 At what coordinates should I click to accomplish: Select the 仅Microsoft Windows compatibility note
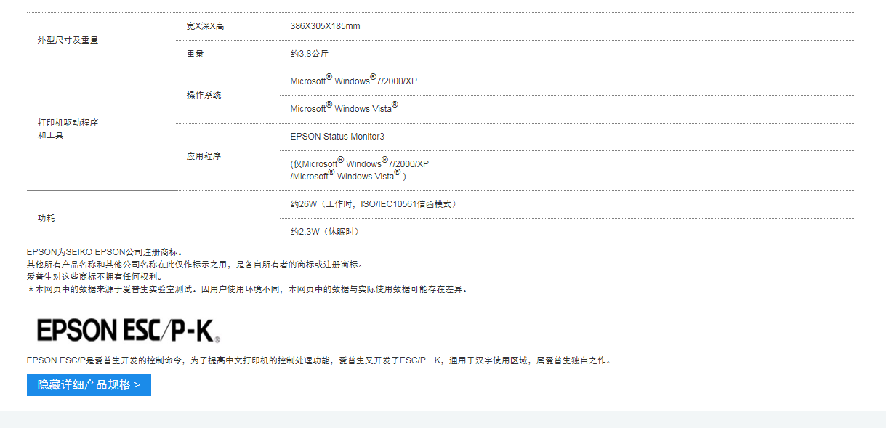coord(360,169)
